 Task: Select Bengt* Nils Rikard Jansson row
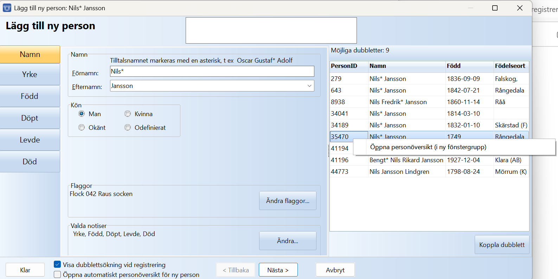(429, 160)
